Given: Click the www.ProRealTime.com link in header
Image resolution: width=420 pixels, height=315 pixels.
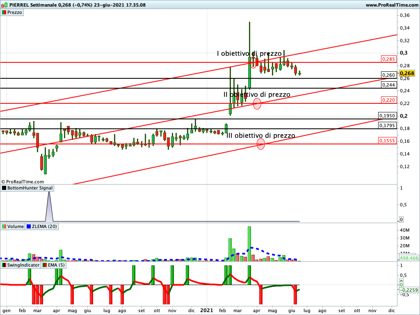Looking at the screenshot, I should 392,5.
